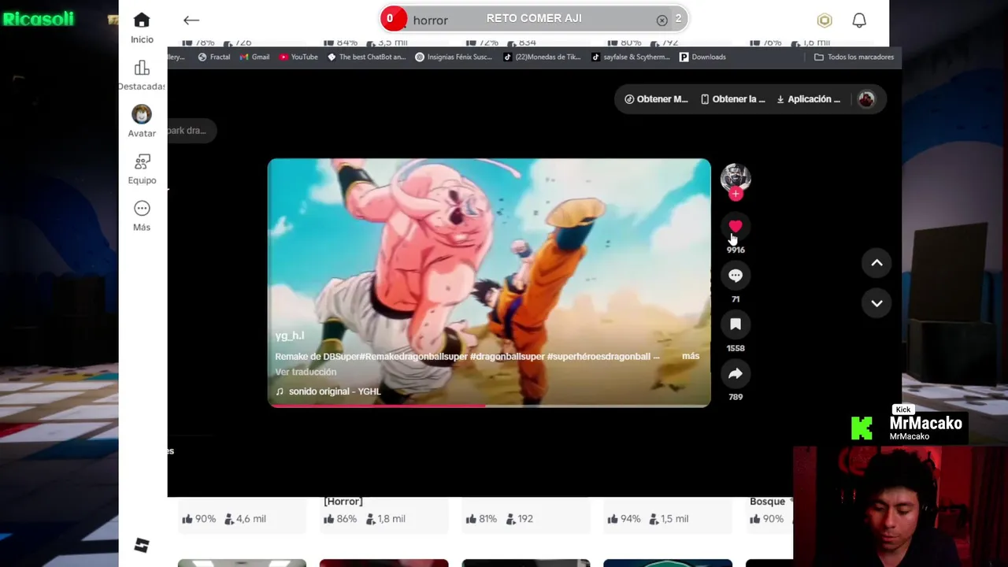This screenshot has width=1008, height=567.
Task: Open sonido original - YGHL sound
Action: pyautogui.click(x=328, y=391)
